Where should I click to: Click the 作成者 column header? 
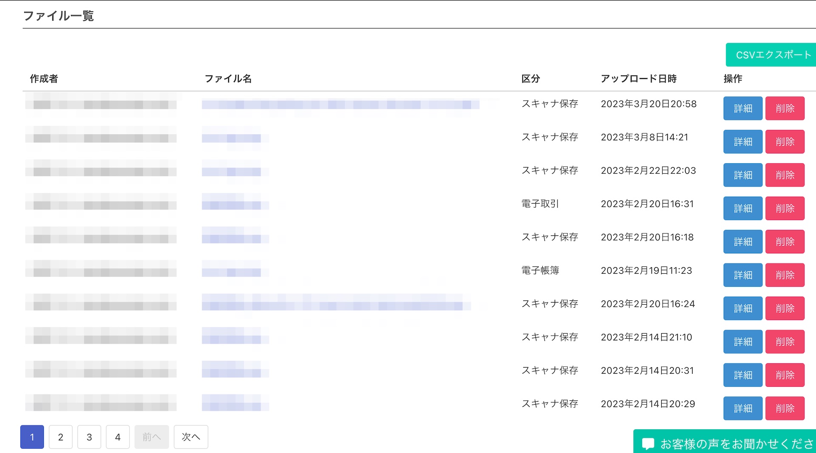44,79
